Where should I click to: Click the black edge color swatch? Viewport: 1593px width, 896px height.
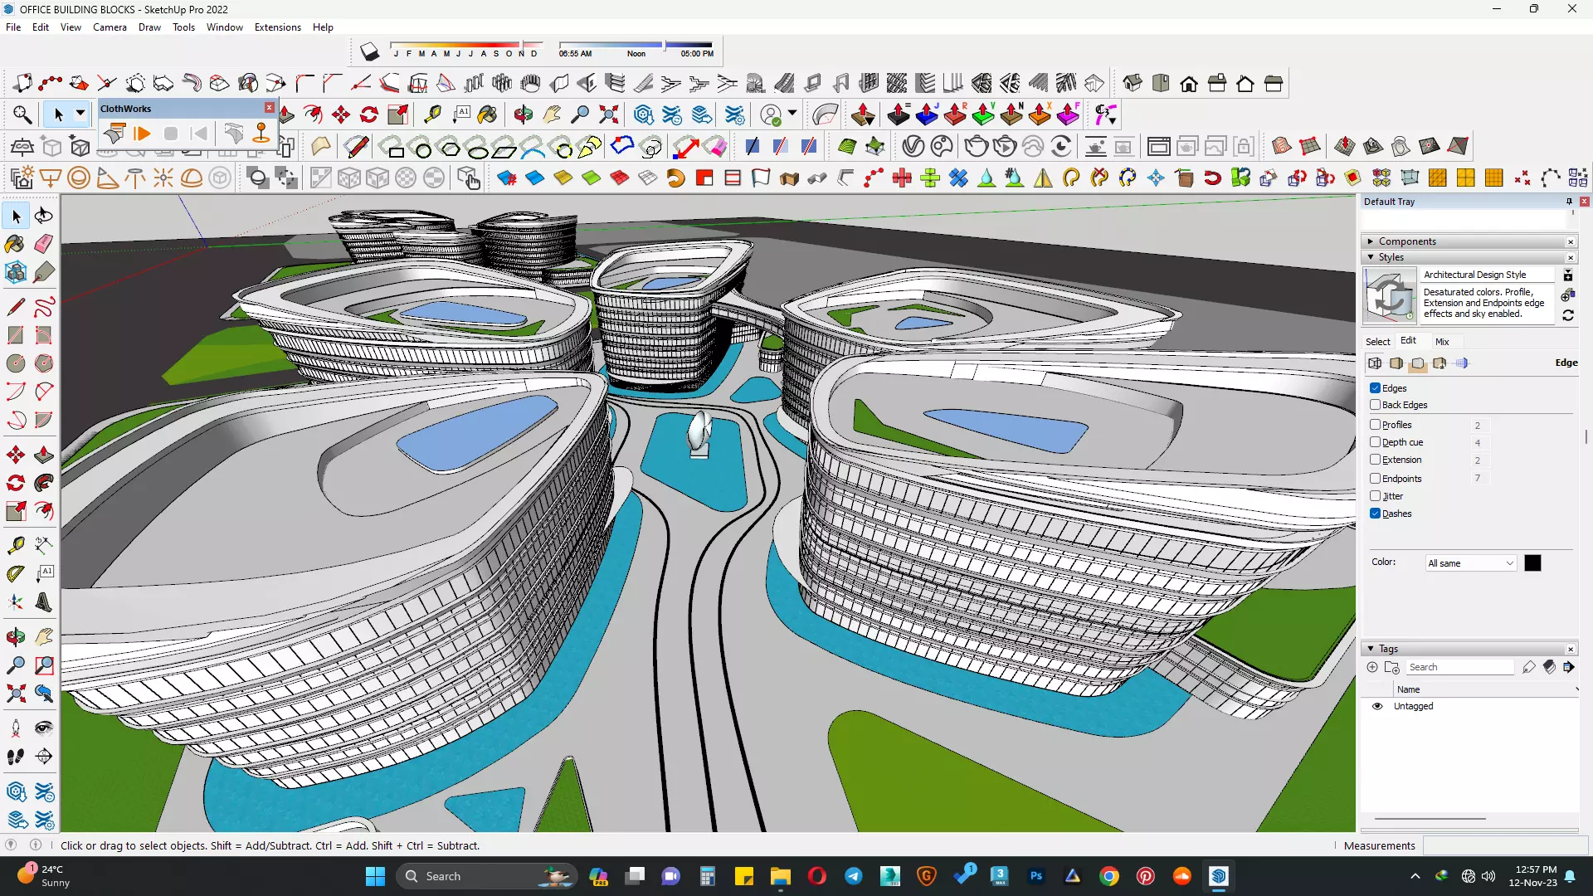coord(1532,563)
